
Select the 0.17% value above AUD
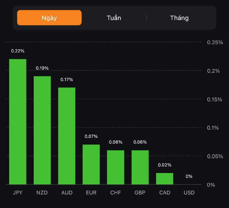pyautogui.click(x=67, y=79)
